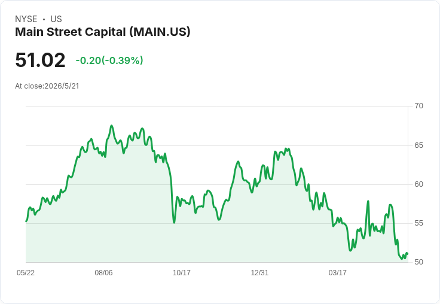
Task: Click the sharp price low point before 10/17
Action: point(174,223)
